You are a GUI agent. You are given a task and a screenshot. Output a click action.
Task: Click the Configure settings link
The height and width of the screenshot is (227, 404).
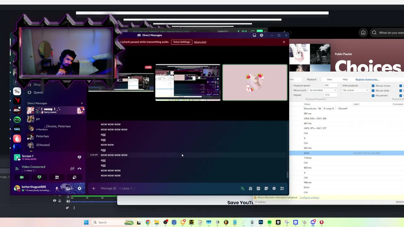(x=309, y=197)
